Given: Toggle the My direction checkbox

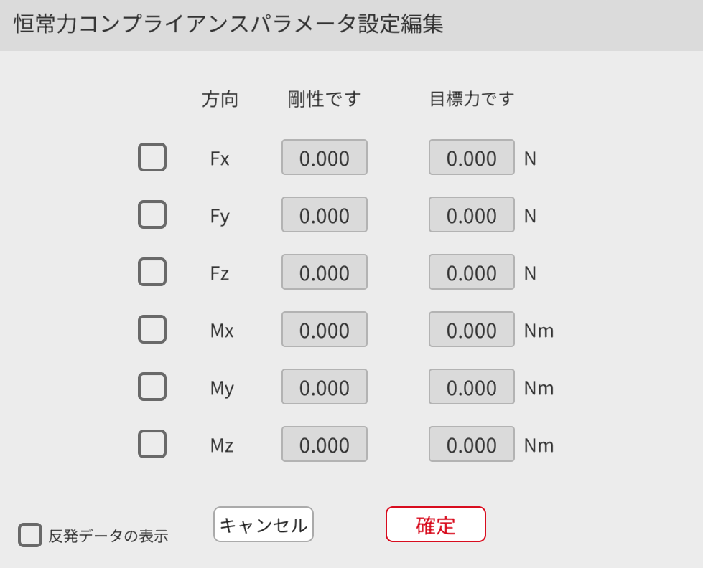Looking at the screenshot, I should point(152,387).
